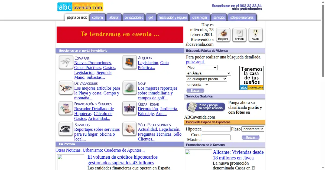Click the 'Pulse y ponga su propio anuncio' banner

206,106
